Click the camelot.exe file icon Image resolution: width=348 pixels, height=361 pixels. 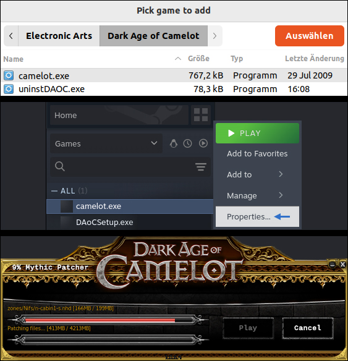pyautogui.click(x=9, y=75)
